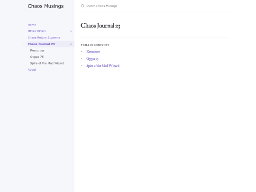The width and height of the screenshot is (256, 192).
Task: Click the Table of Contents label
Action: [x=95, y=45]
